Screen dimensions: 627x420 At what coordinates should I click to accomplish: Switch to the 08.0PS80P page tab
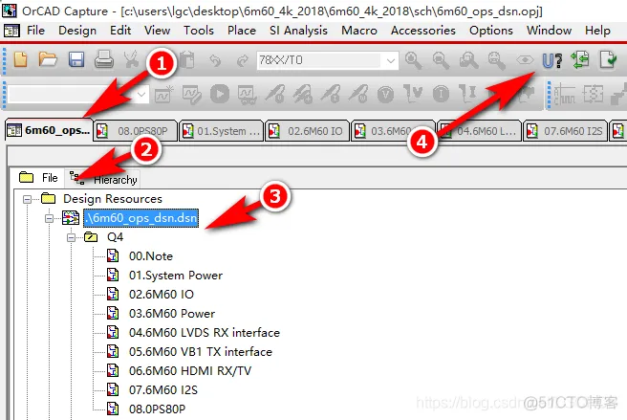click(135, 130)
